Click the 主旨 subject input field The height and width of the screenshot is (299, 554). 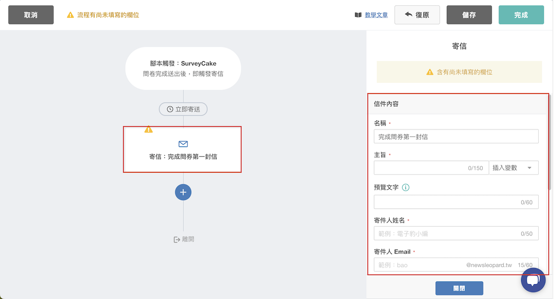(431, 168)
